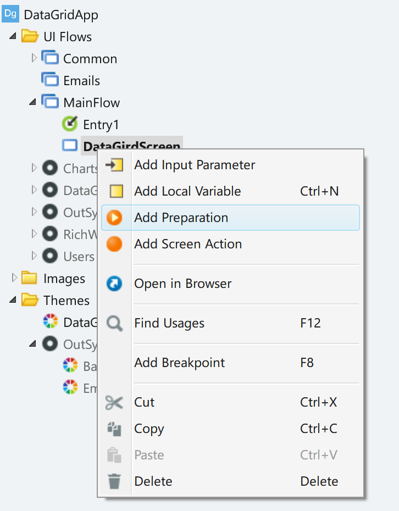Select the Delete menu entry
The image size is (399, 511).
click(x=230, y=481)
